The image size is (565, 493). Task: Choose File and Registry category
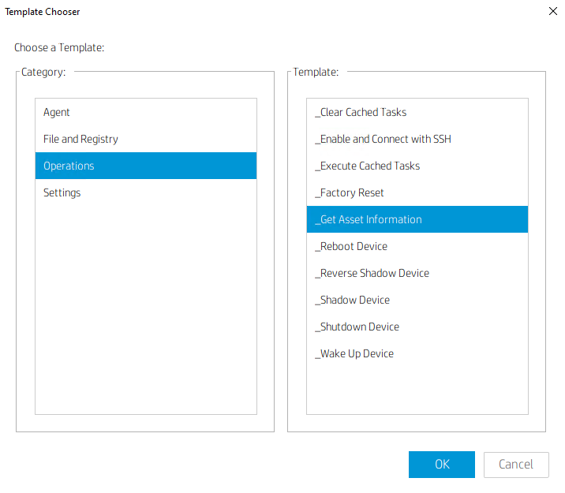pyautogui.click(x=146, y=139)
